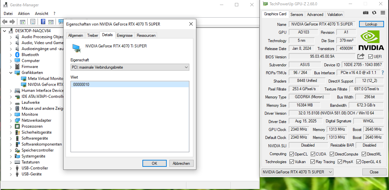
Task: Toggle the CUDA checkbox
Action: click(x=313, y=154)
